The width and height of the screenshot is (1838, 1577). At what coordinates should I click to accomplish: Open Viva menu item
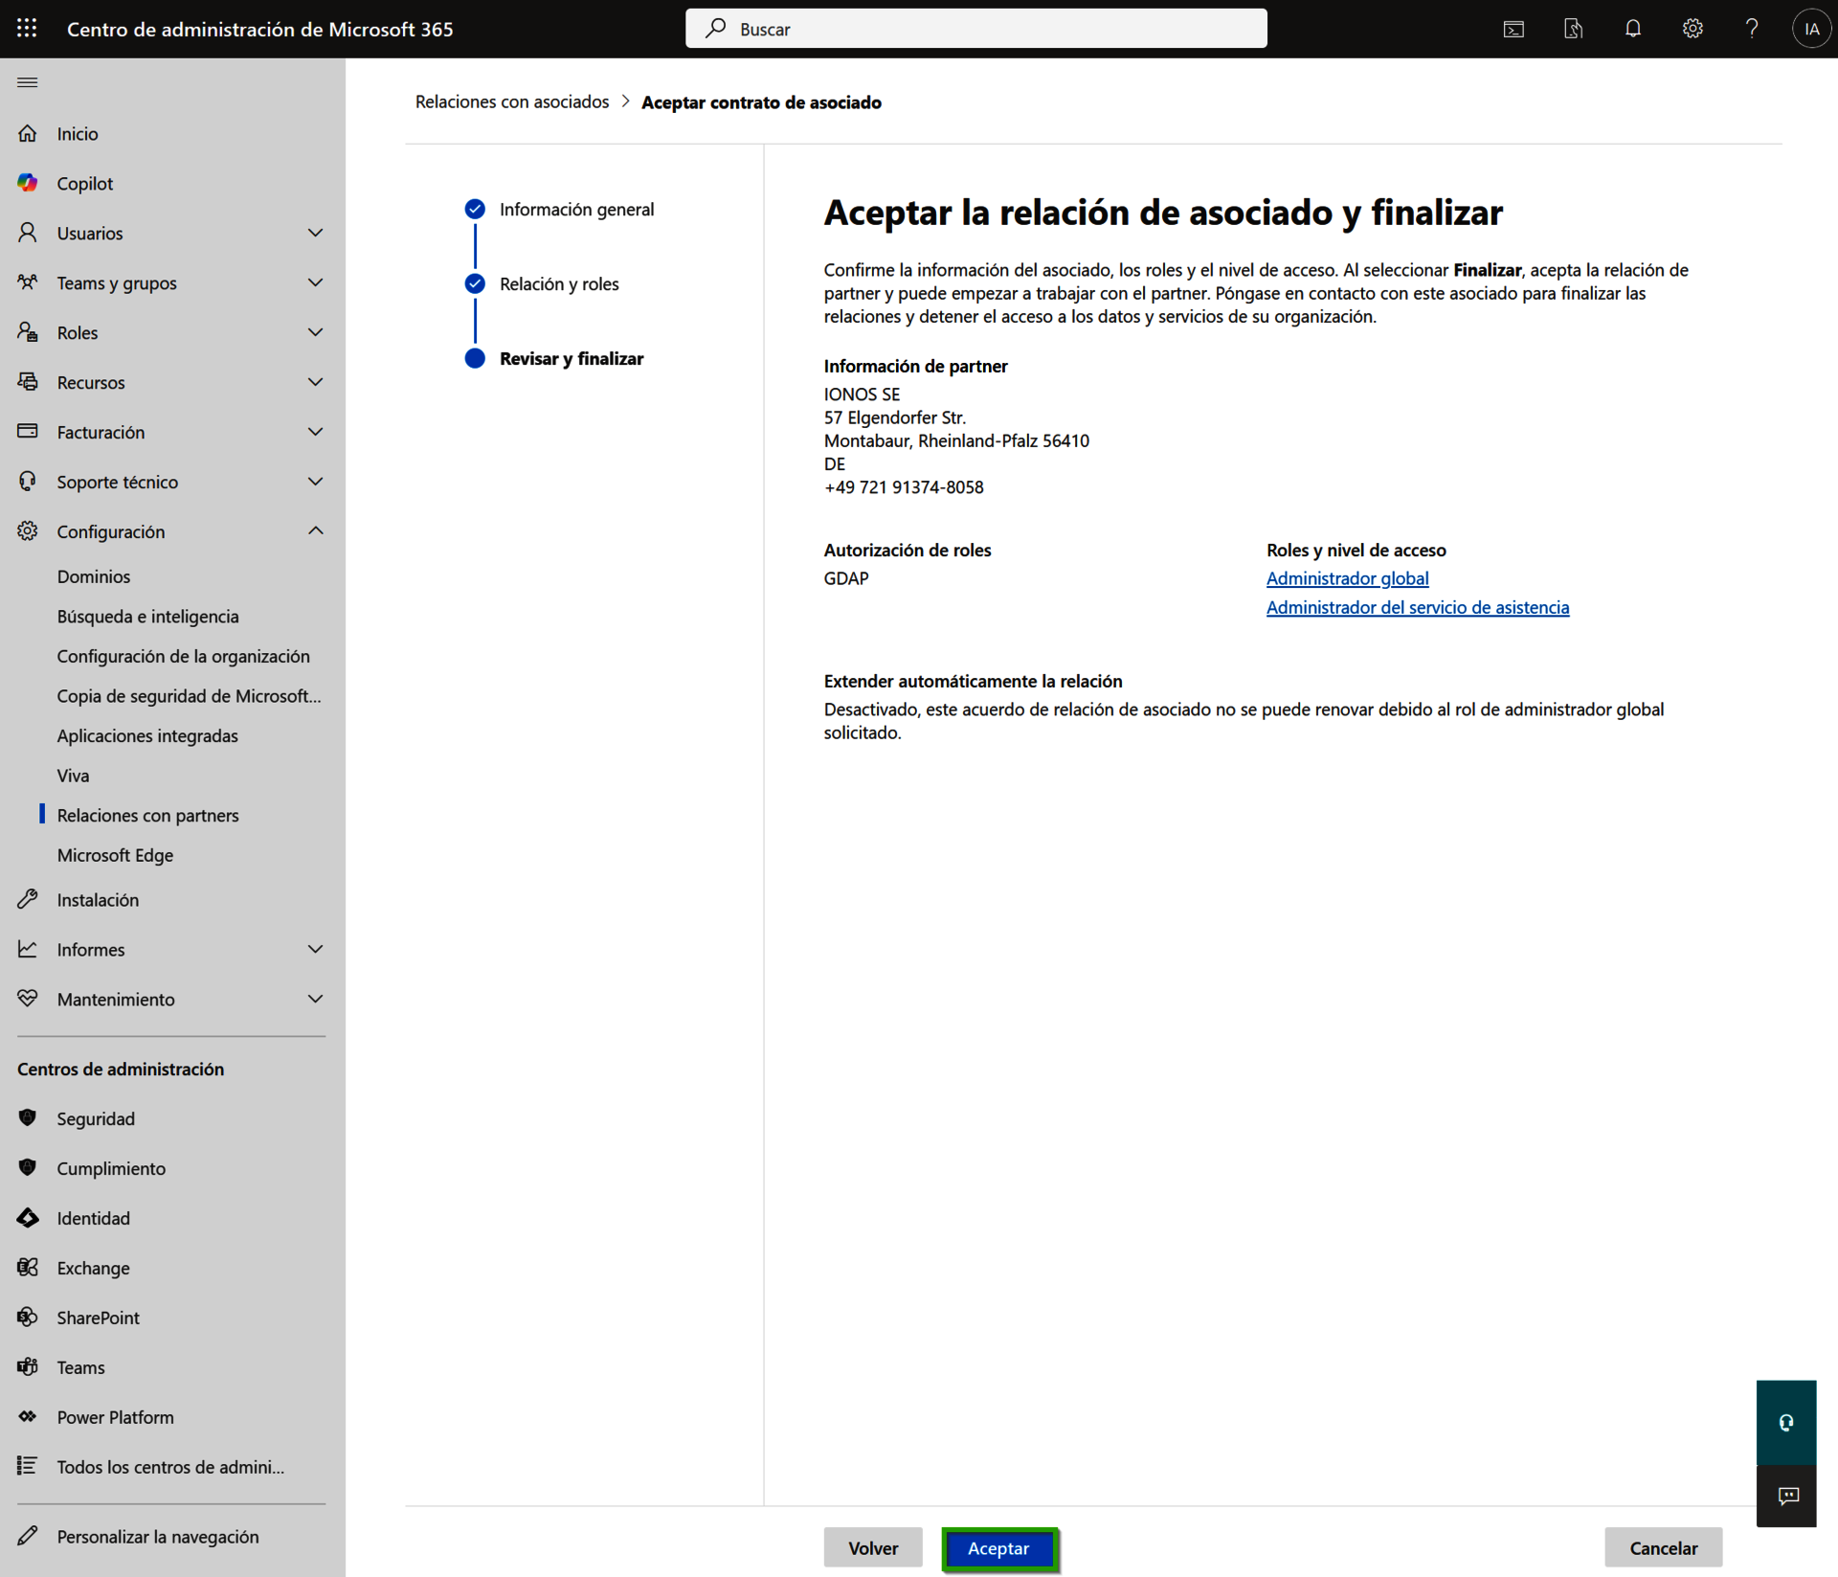click(73, 776)
